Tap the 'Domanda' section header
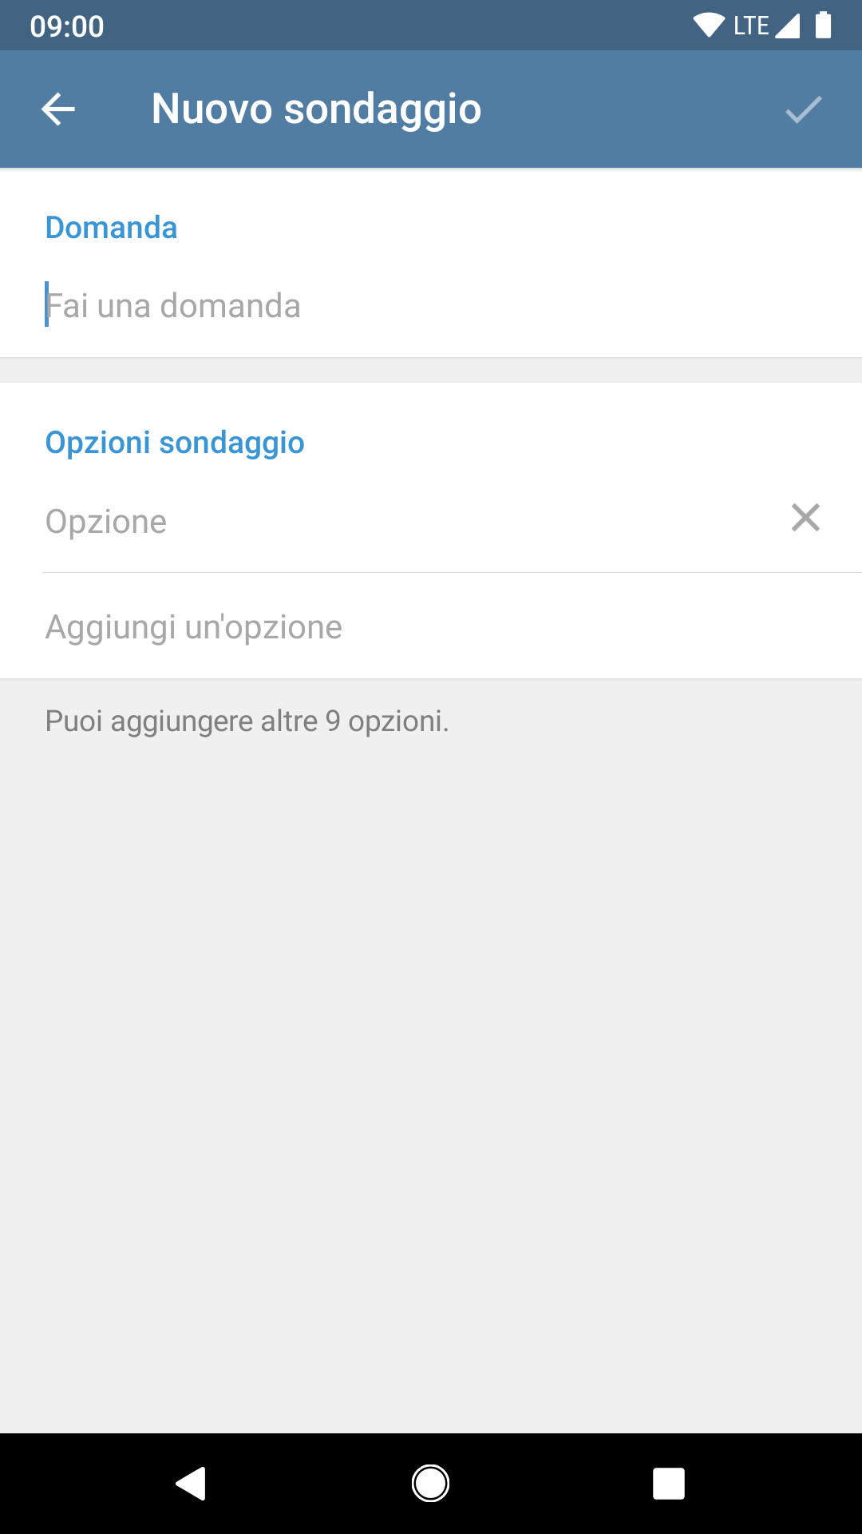Image resolution: width=862 pixels, height=1534 pixels. pyautogui.click(x=111, y=228)
